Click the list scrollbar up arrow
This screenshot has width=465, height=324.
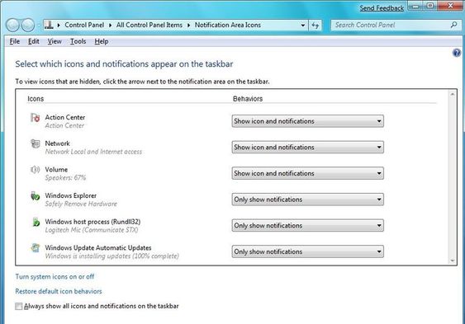tap(453, 94)
